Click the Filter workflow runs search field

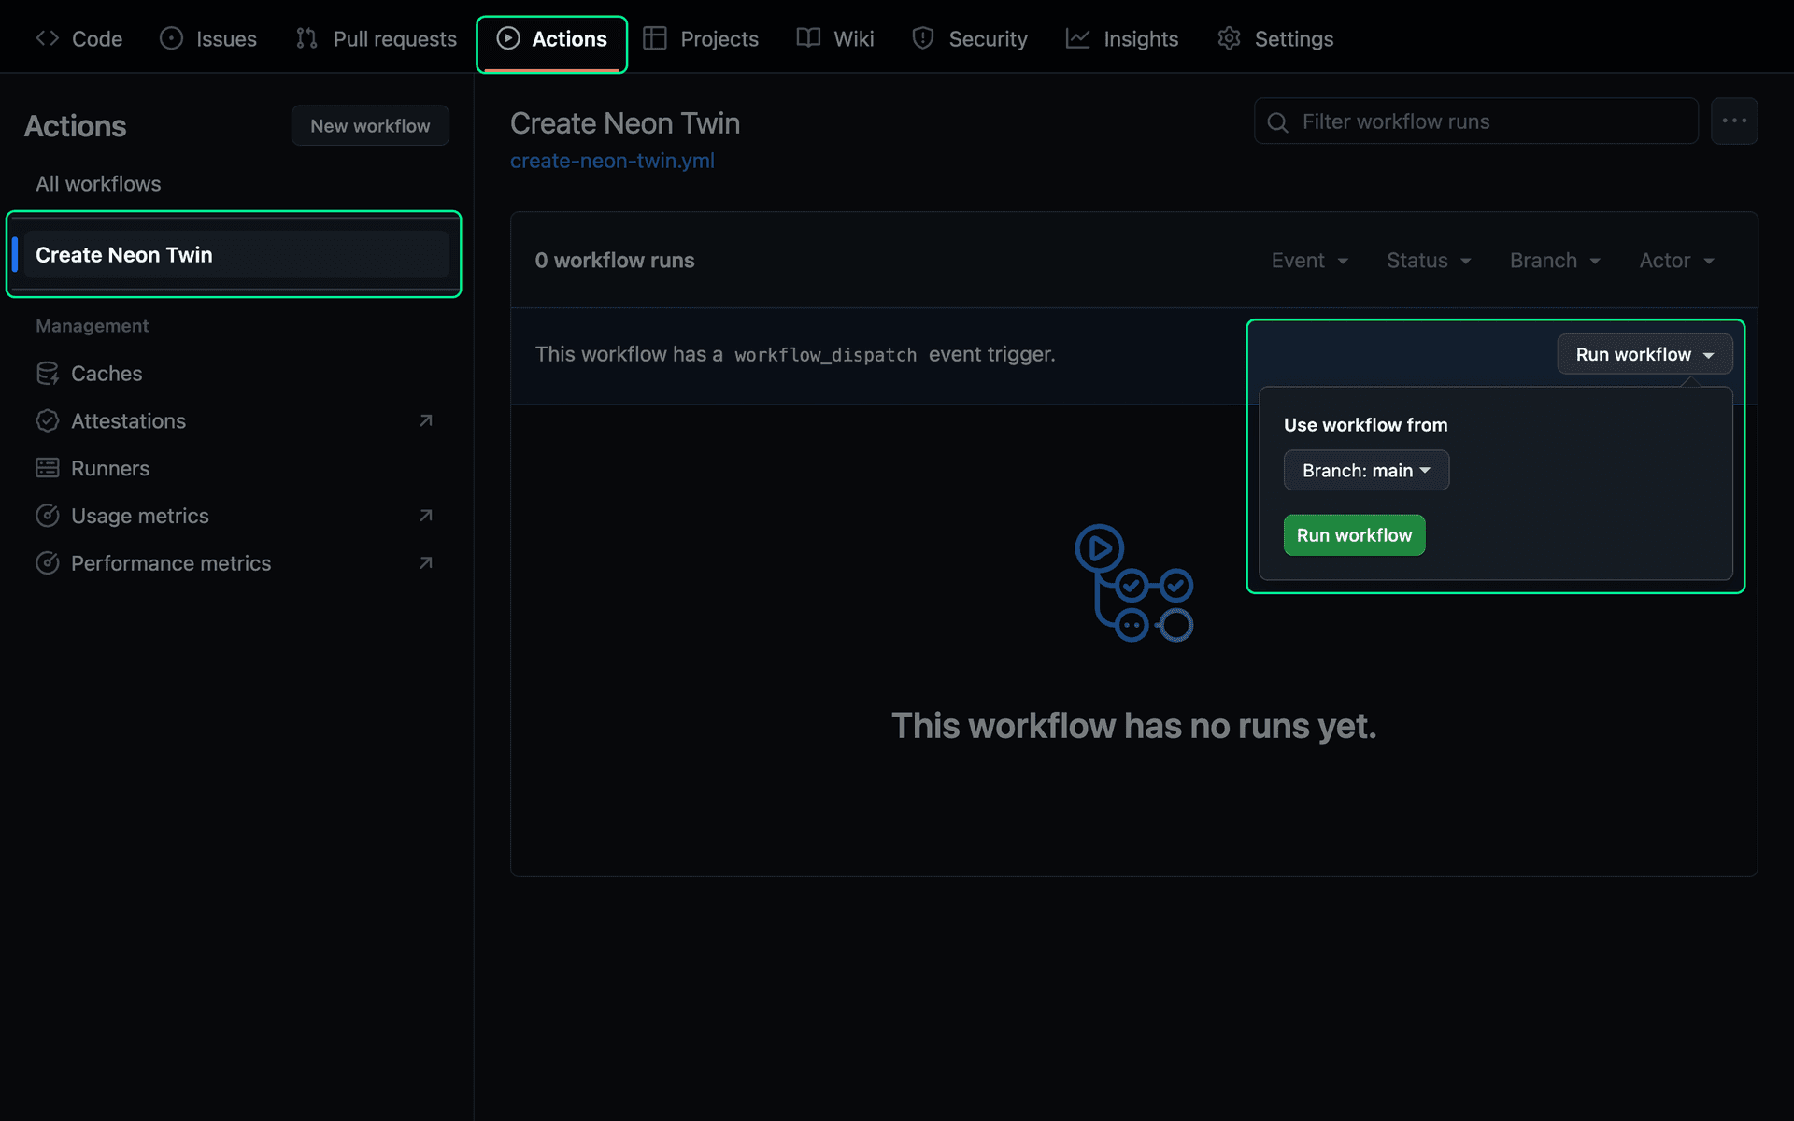click(x=1474, y=121)
